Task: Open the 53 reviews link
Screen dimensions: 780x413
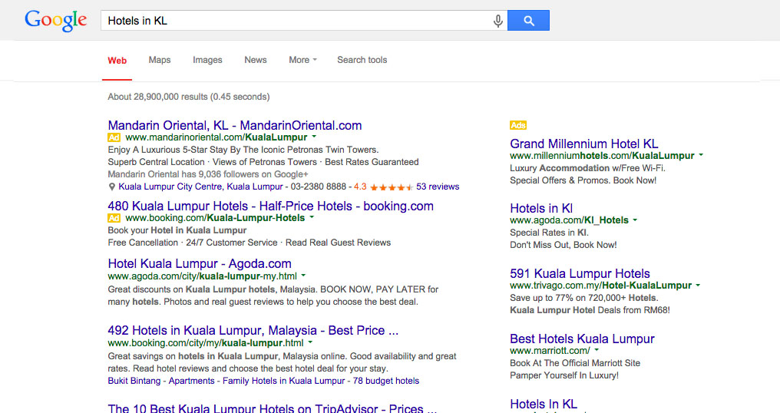Action: 438,187
